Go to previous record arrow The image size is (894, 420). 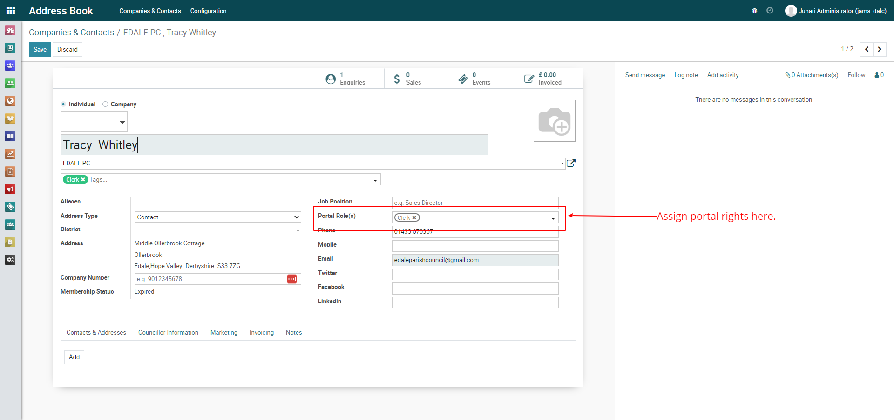click(x=867, y=49)
